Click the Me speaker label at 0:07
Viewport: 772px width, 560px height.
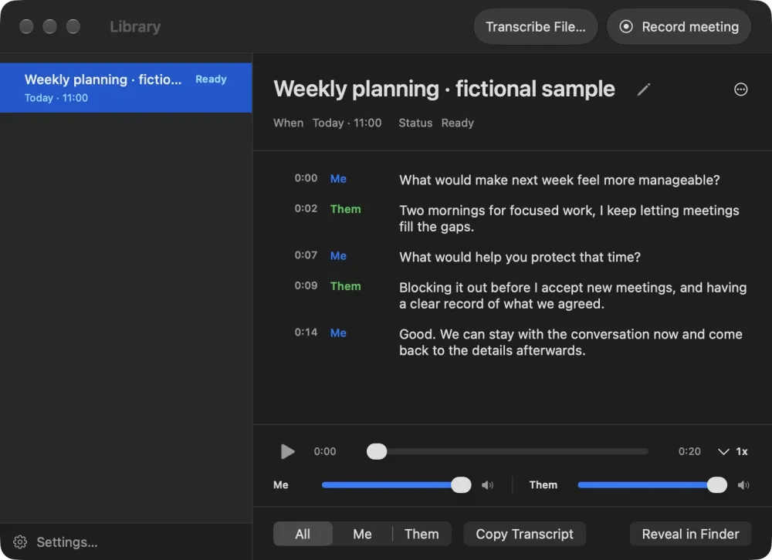coord(338,256)
